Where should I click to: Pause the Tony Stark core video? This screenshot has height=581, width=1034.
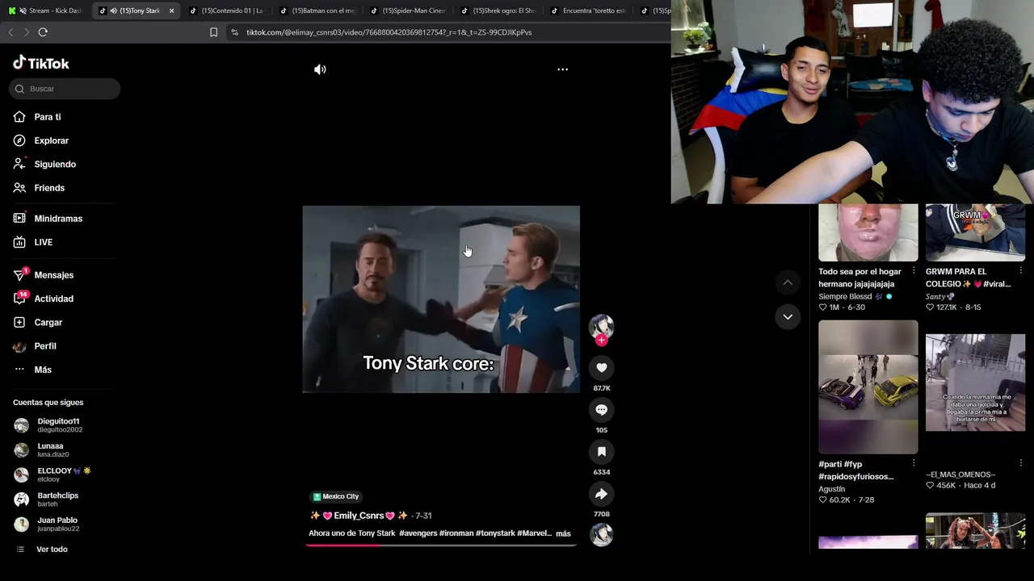[441, 299]
